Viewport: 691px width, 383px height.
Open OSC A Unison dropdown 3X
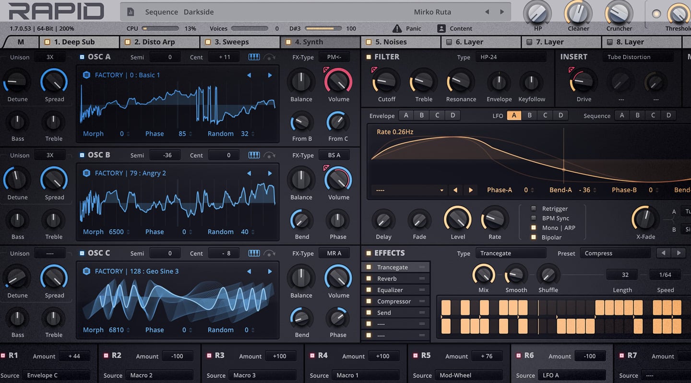pyautogui.click(x=50, y=57)
